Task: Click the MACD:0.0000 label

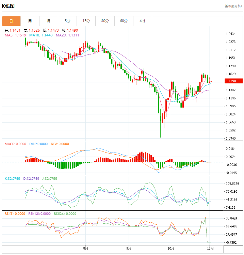Action: pyautogui.click(x=15, y=144)
